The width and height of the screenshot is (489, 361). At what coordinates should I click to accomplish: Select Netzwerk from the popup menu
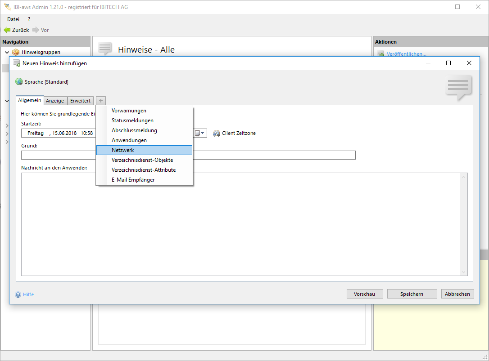[123, 150]
